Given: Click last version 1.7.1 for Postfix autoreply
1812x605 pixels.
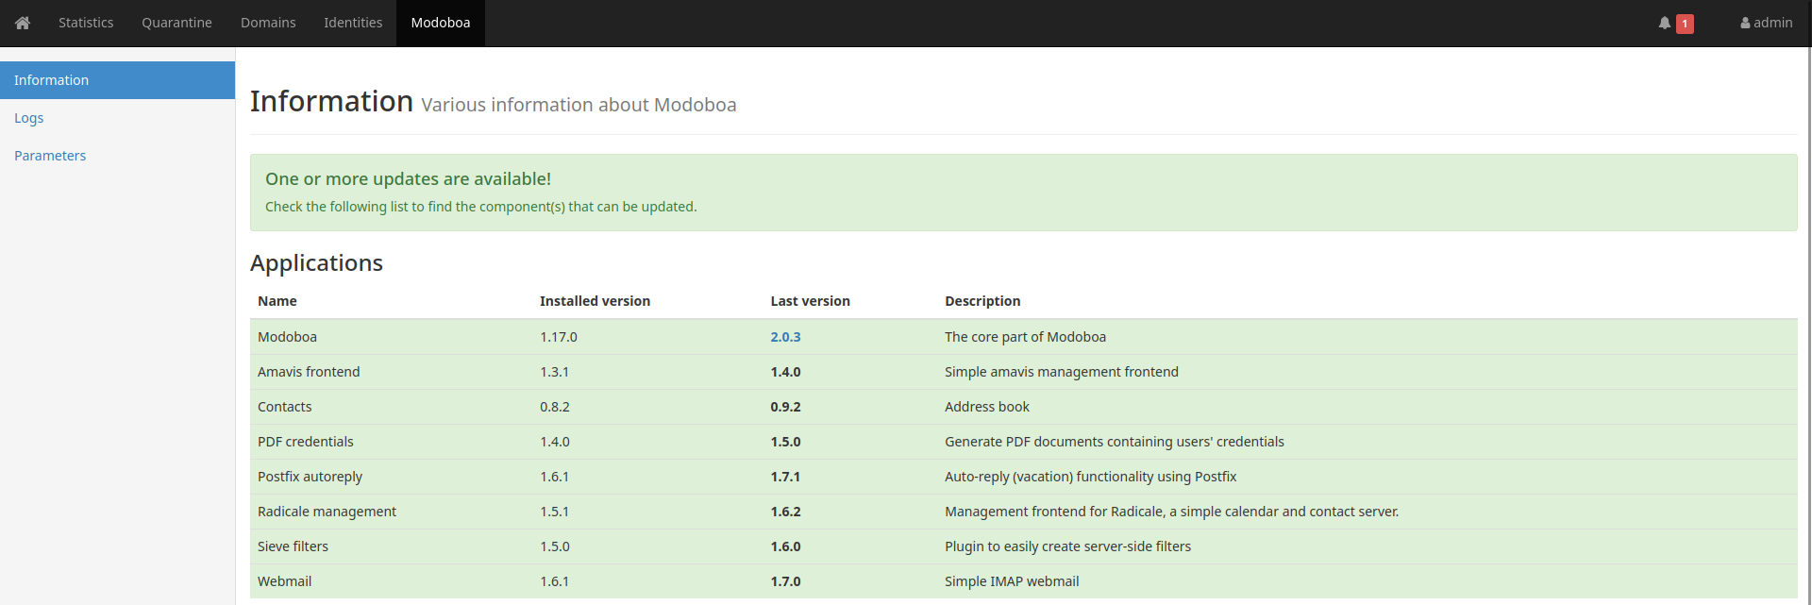Looking at the screenshot, I should (785, 477).
